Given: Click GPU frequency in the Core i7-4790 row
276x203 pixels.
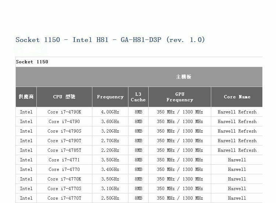Looking at the screenshot, I should pos(180,122).
